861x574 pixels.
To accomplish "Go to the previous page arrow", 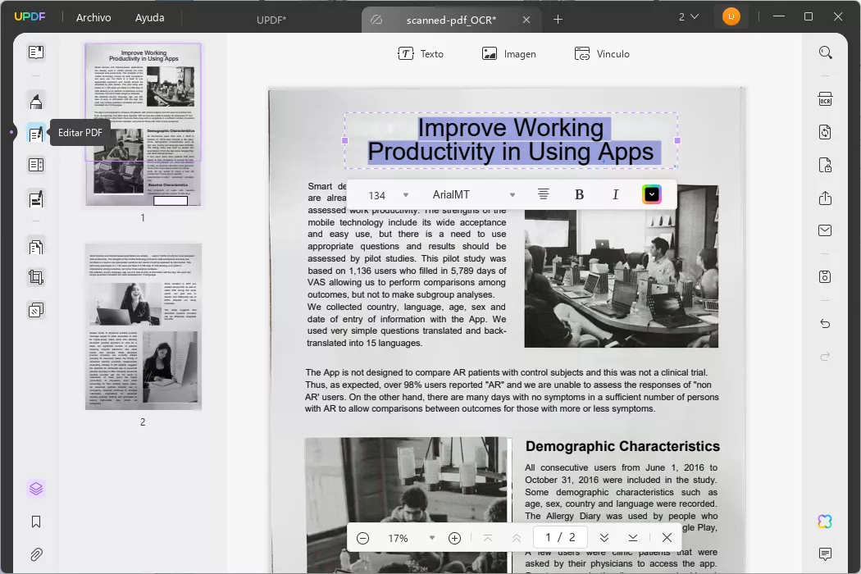I will pyautogui.click(x=516, y=538).
